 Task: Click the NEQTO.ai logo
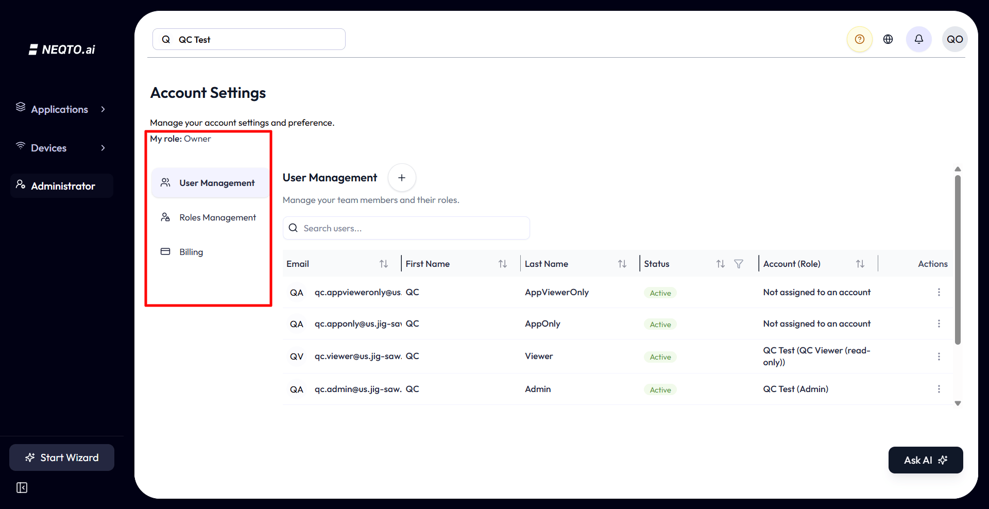pos(62,49)
